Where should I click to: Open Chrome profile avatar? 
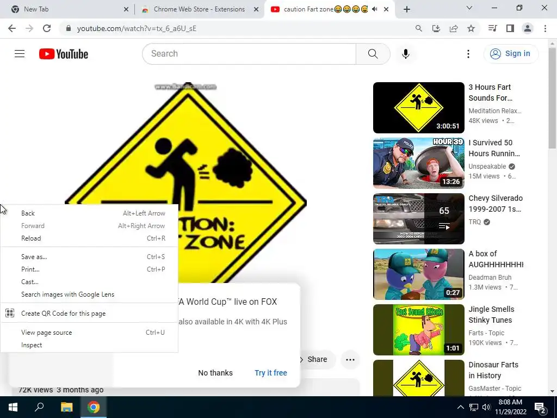click(528, 28)
